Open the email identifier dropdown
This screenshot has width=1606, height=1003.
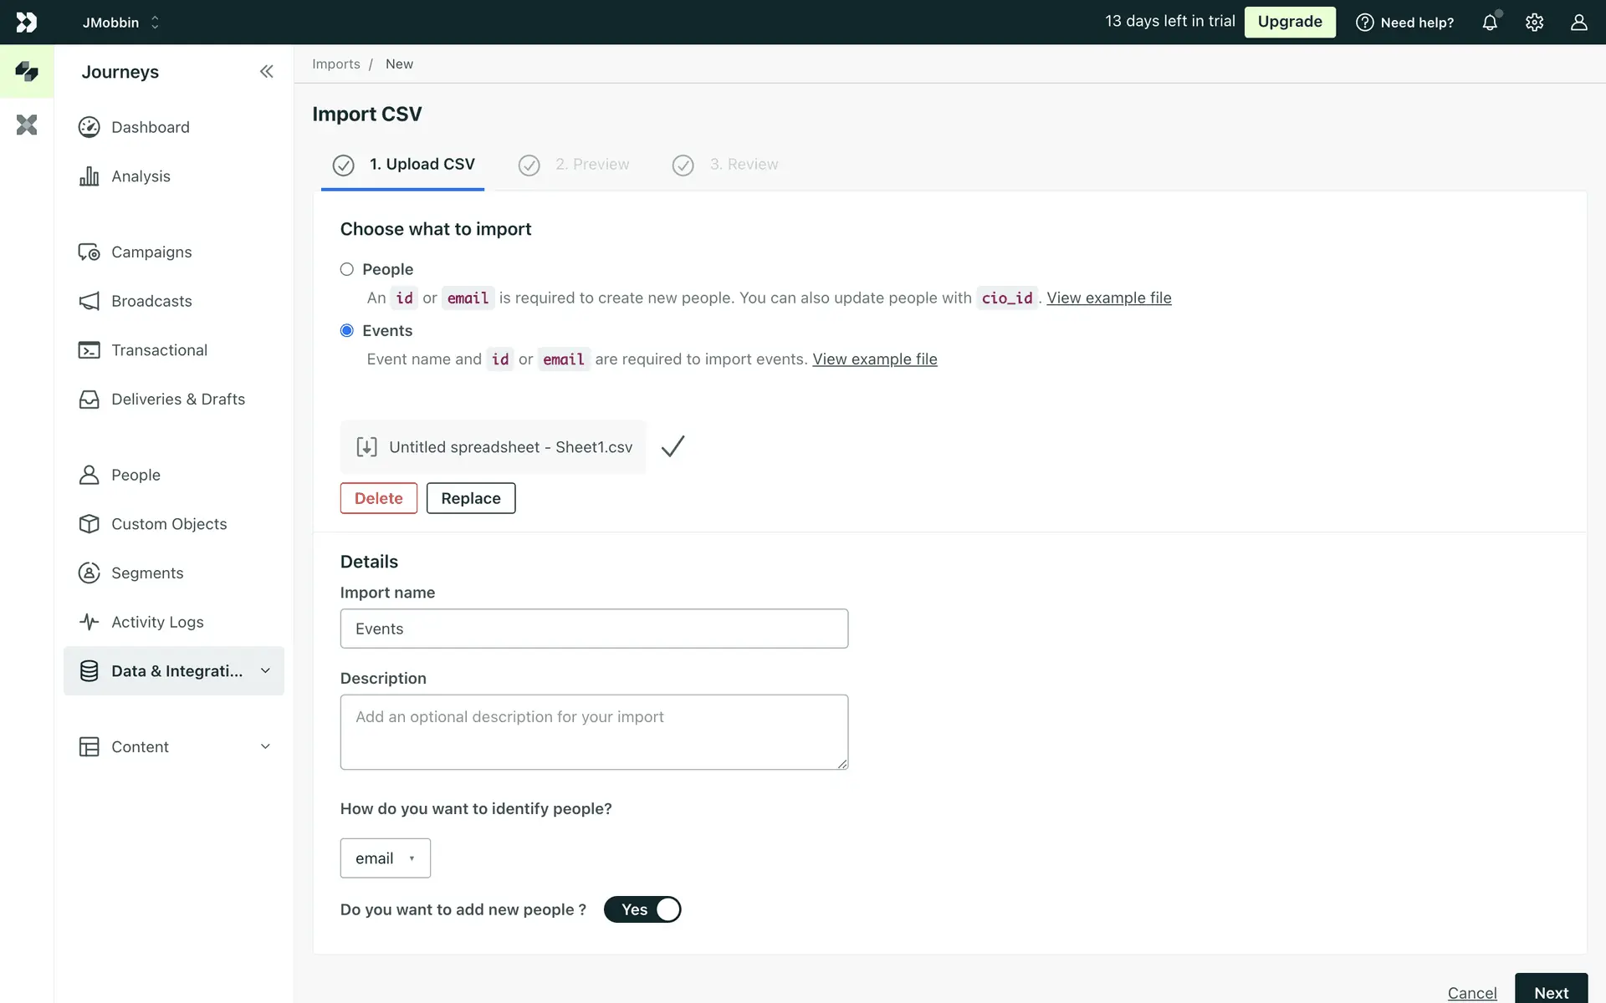(385, 858)
